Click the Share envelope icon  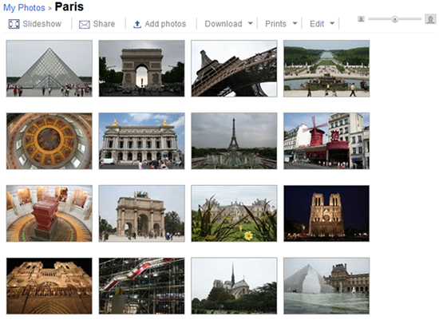click(x=85, y=25)
